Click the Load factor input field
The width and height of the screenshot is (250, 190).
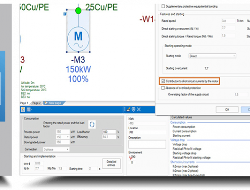[x=109, y=132]
